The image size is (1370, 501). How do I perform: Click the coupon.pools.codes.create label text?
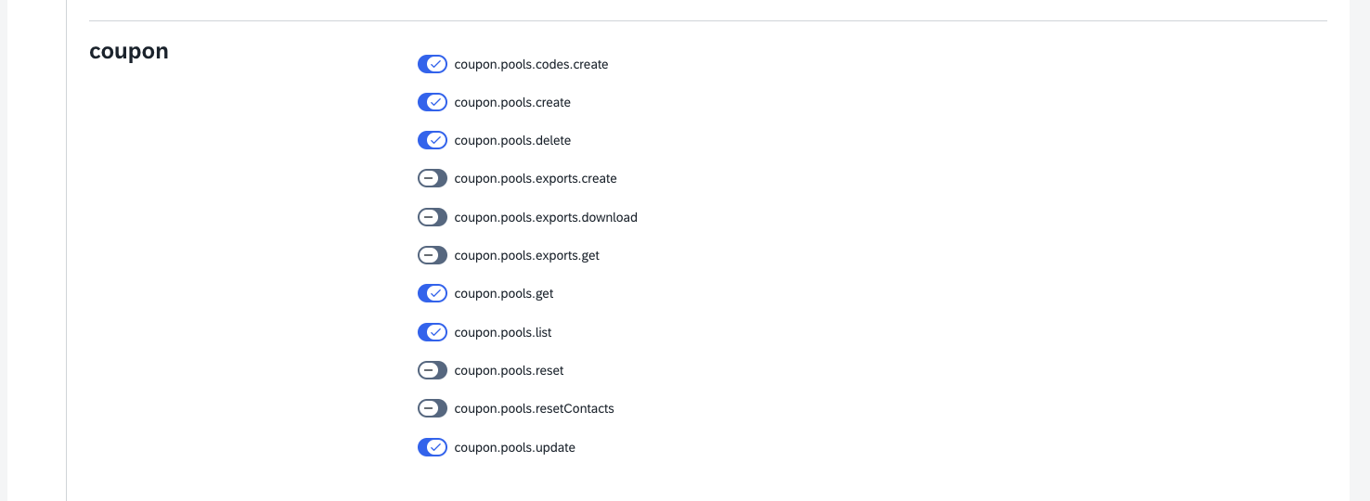click(531, 64)
